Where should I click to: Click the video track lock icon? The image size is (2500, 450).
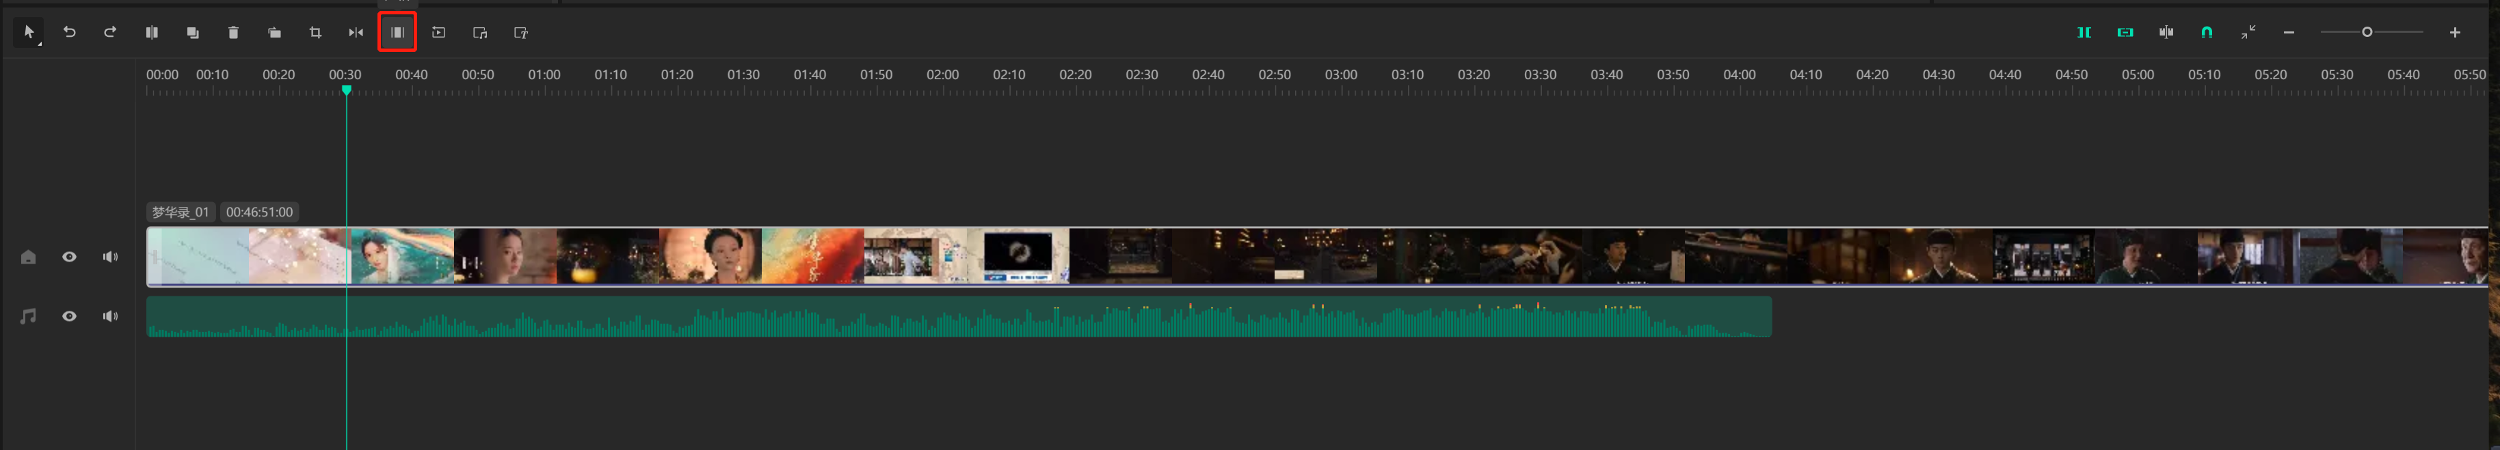[x=28, y=257]
